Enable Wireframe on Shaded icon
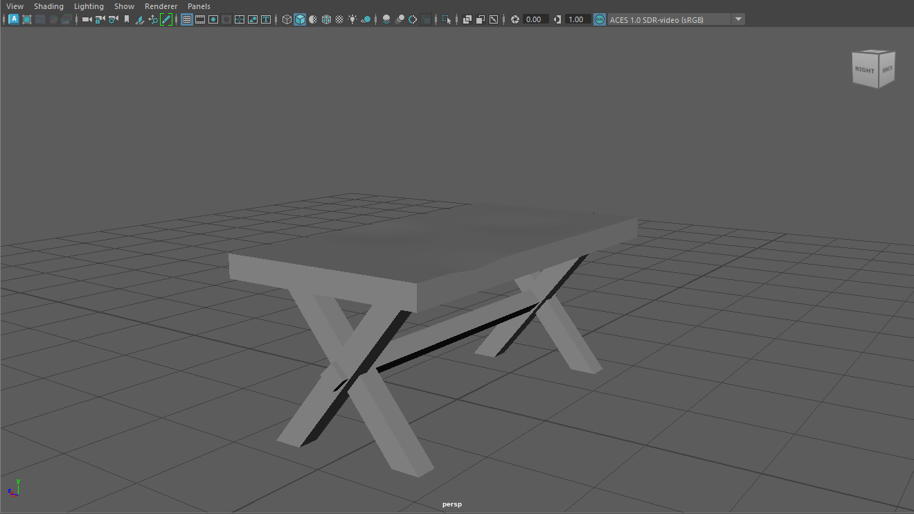The width and height of the screenshot is (914, 514). tap(326, 19)
